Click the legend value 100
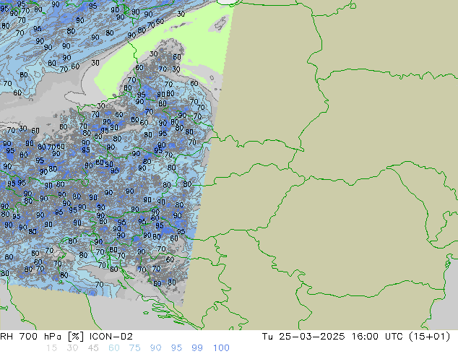The width and height of the screenshot is (458, 354). pyautogui.click(x=221, y=348)
